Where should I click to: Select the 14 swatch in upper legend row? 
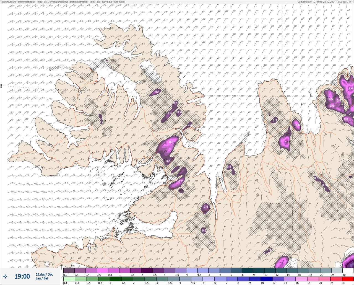292,270
